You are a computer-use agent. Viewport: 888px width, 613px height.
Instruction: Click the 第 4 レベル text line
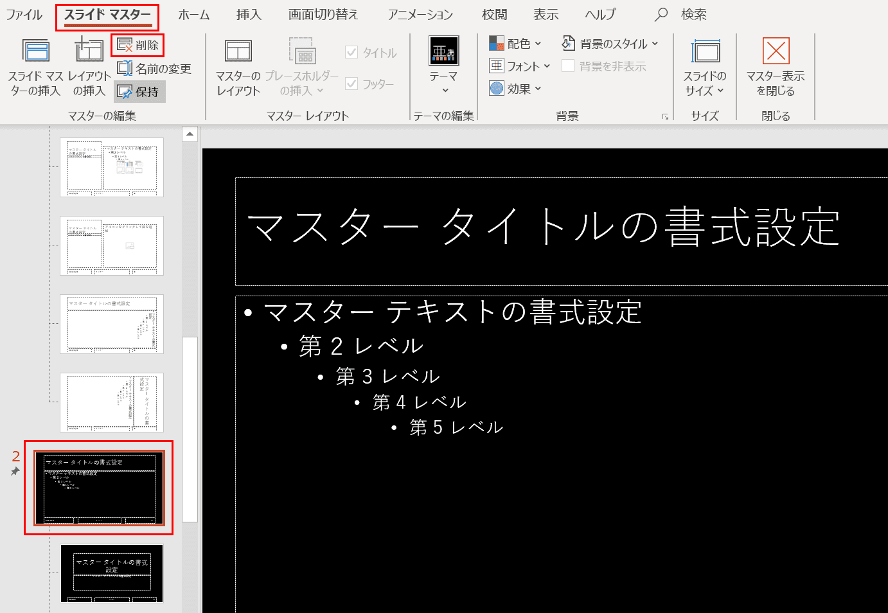coord(420,402)
